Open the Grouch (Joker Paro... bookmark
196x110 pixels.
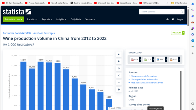tap(58, 3)
